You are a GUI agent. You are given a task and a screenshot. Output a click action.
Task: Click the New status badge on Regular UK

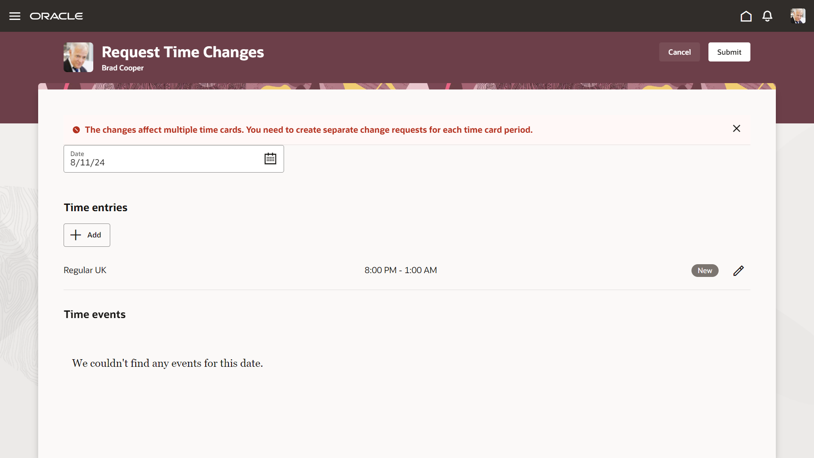pos(705,271)
